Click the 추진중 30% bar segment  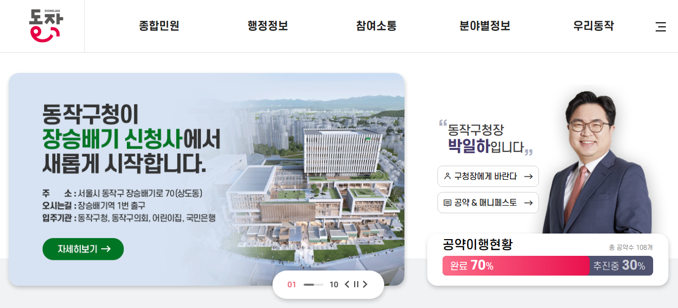tap(621, 265)
